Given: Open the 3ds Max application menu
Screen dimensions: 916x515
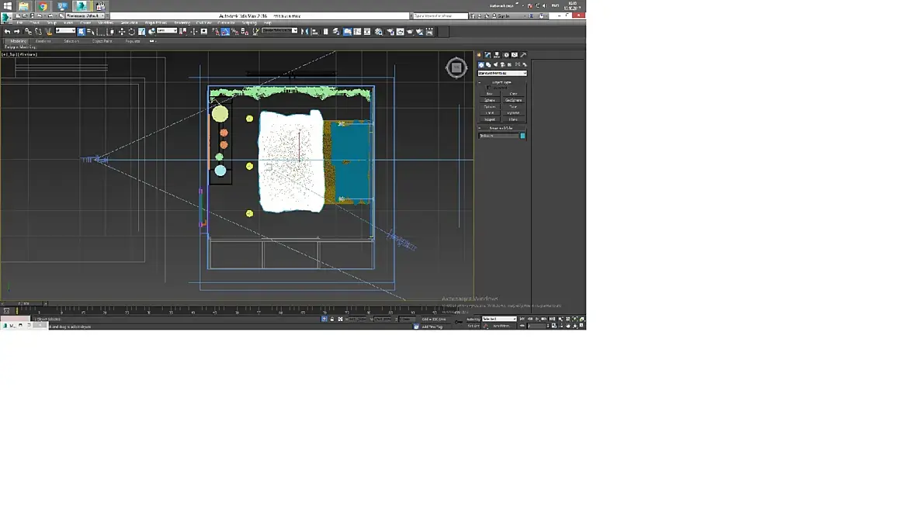Looking at the screenshot, I should tap(6, 18).
